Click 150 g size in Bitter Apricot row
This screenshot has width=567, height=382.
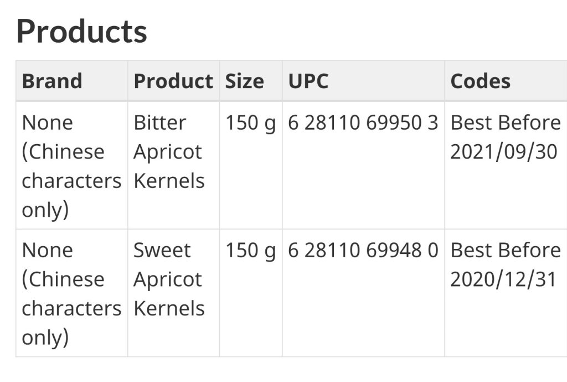point(250,123)
